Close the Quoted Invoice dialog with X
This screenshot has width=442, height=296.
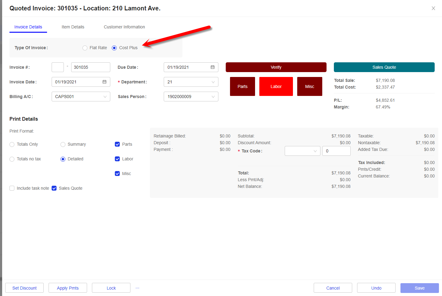[433, 8]
